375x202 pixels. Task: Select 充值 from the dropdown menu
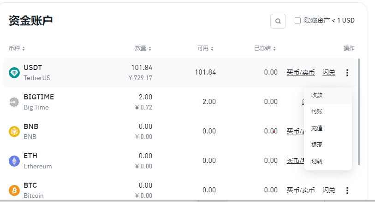pyautogui.click(x=328, y=128)
